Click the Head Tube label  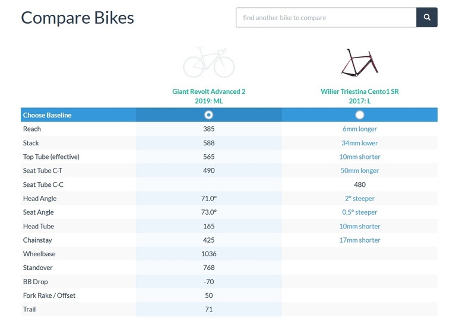pos(39,226)
